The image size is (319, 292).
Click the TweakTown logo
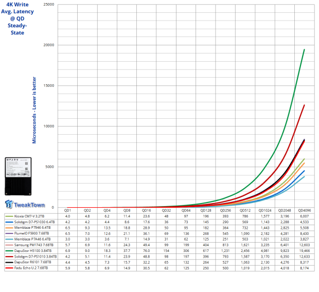tap(25, 205)
